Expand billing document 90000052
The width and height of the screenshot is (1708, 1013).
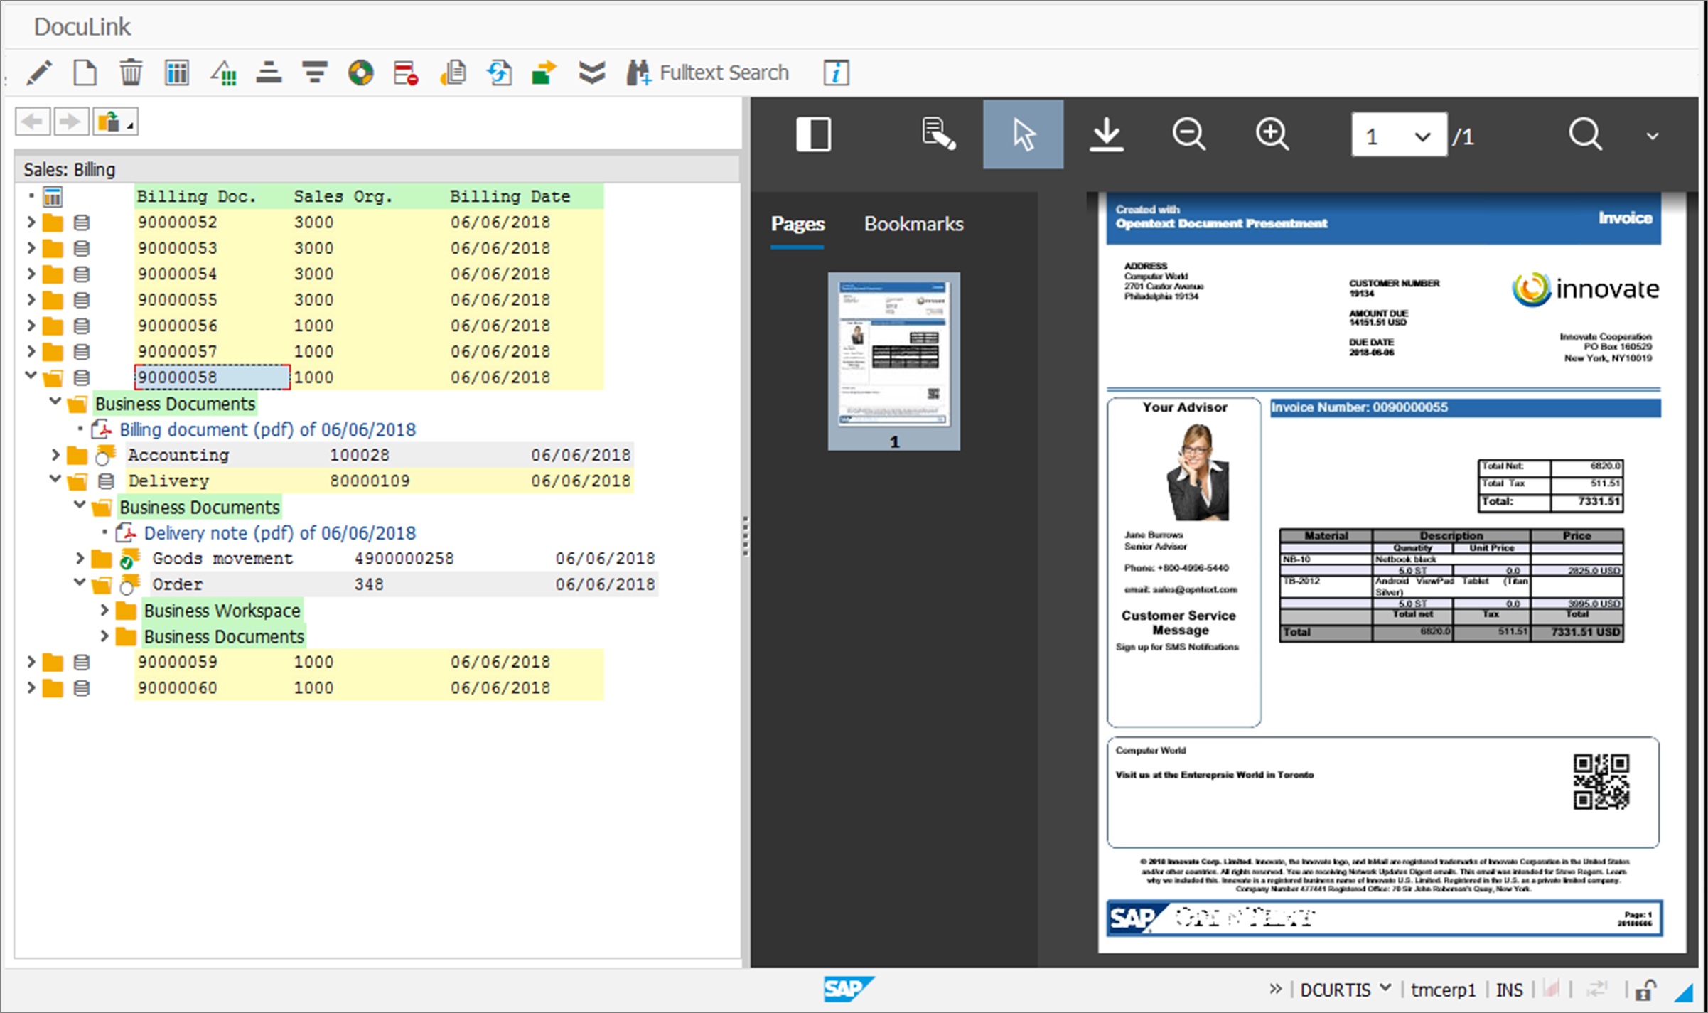[x=31, y=222]
